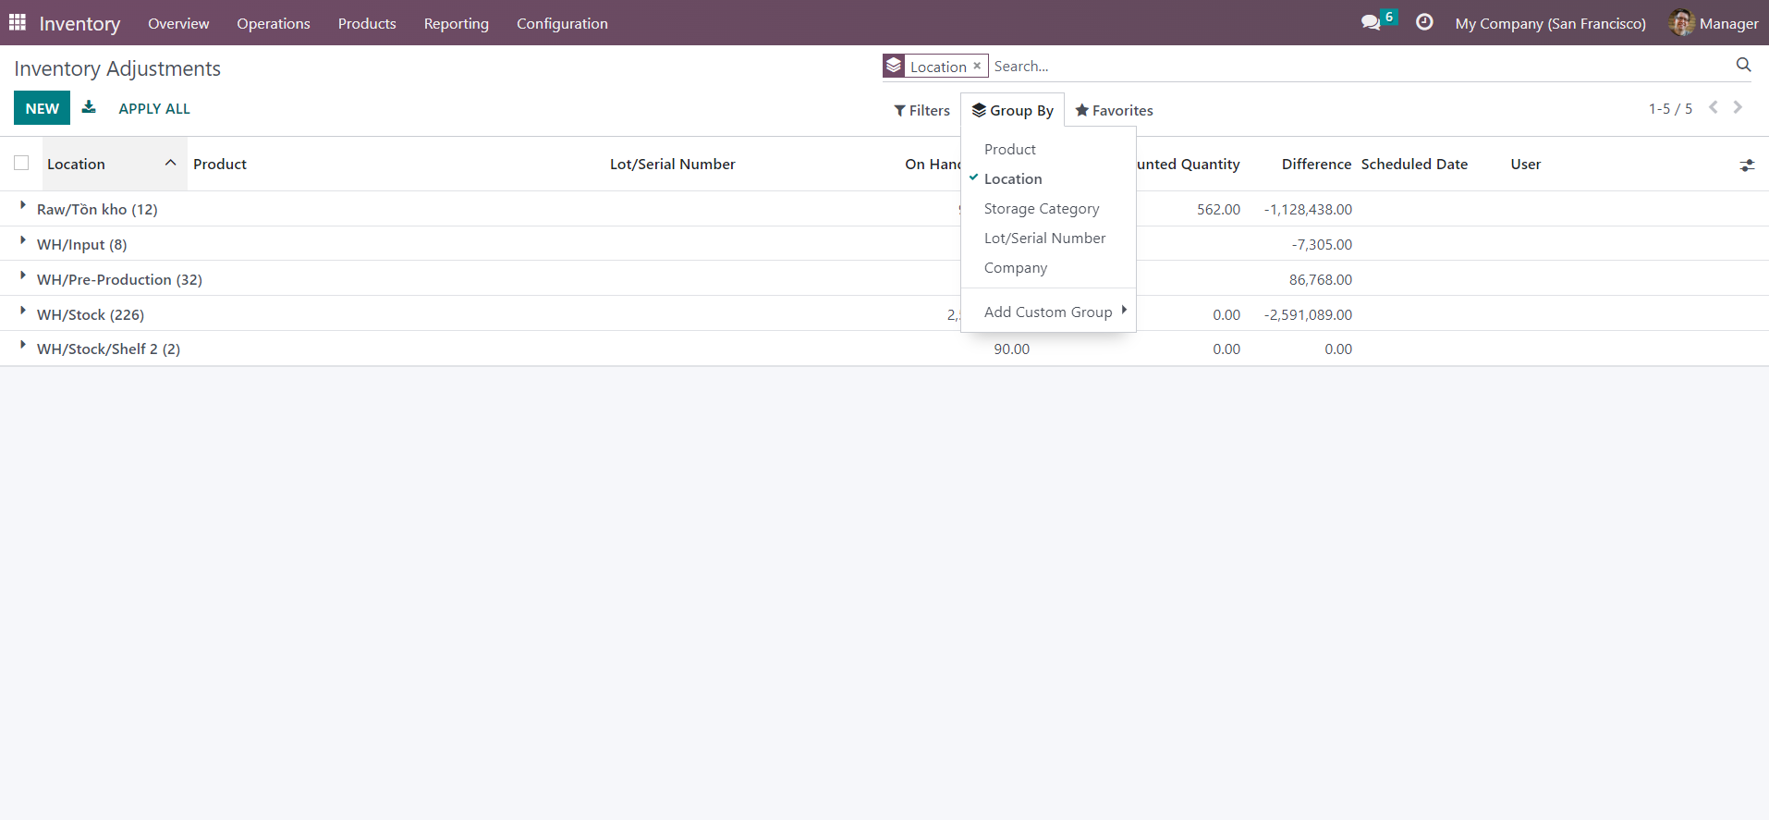Image resolution: width=1769 pixels, height=820 pixels.
Task: Open the conversations chat icon with badge
Action: [1371, 22]
